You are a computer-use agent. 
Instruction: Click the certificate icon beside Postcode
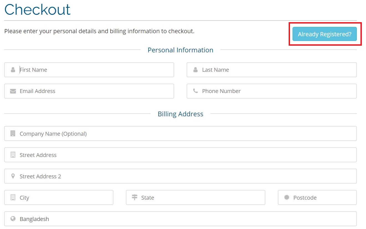click(286, 197)
